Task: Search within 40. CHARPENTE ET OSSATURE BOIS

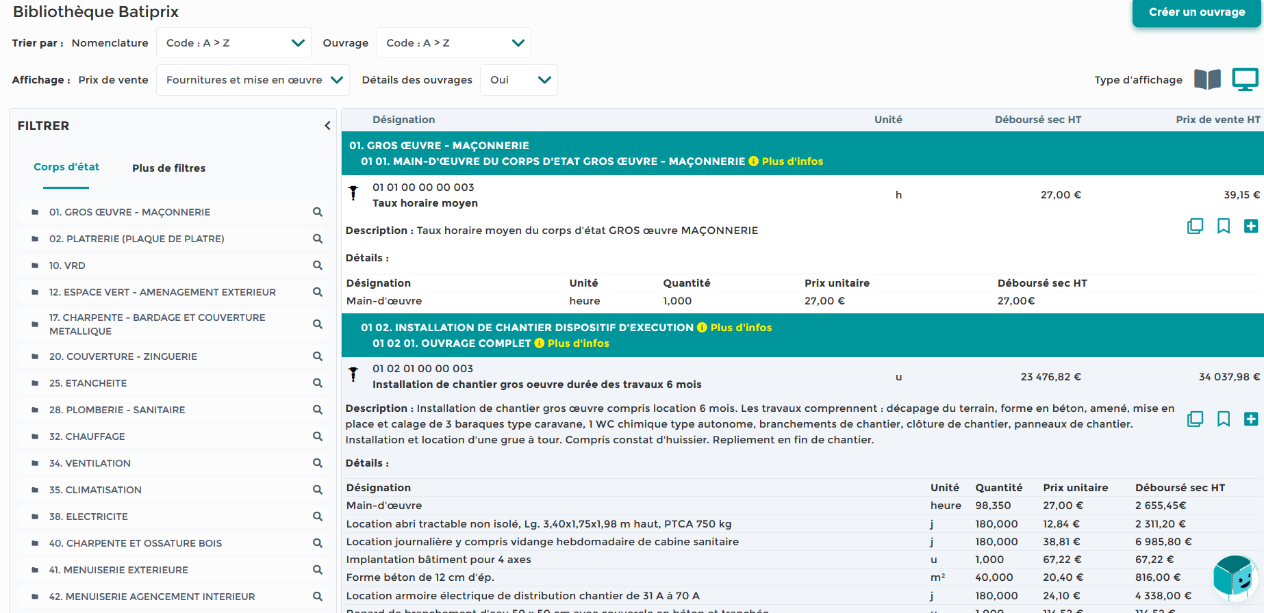Action: (x=318, y=543)
